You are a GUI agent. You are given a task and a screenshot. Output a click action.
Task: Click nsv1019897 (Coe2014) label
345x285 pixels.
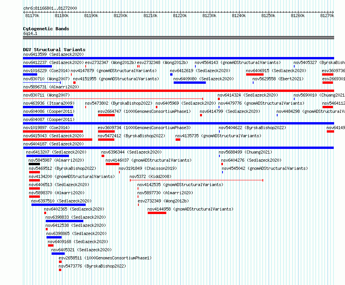pos(47,128)
